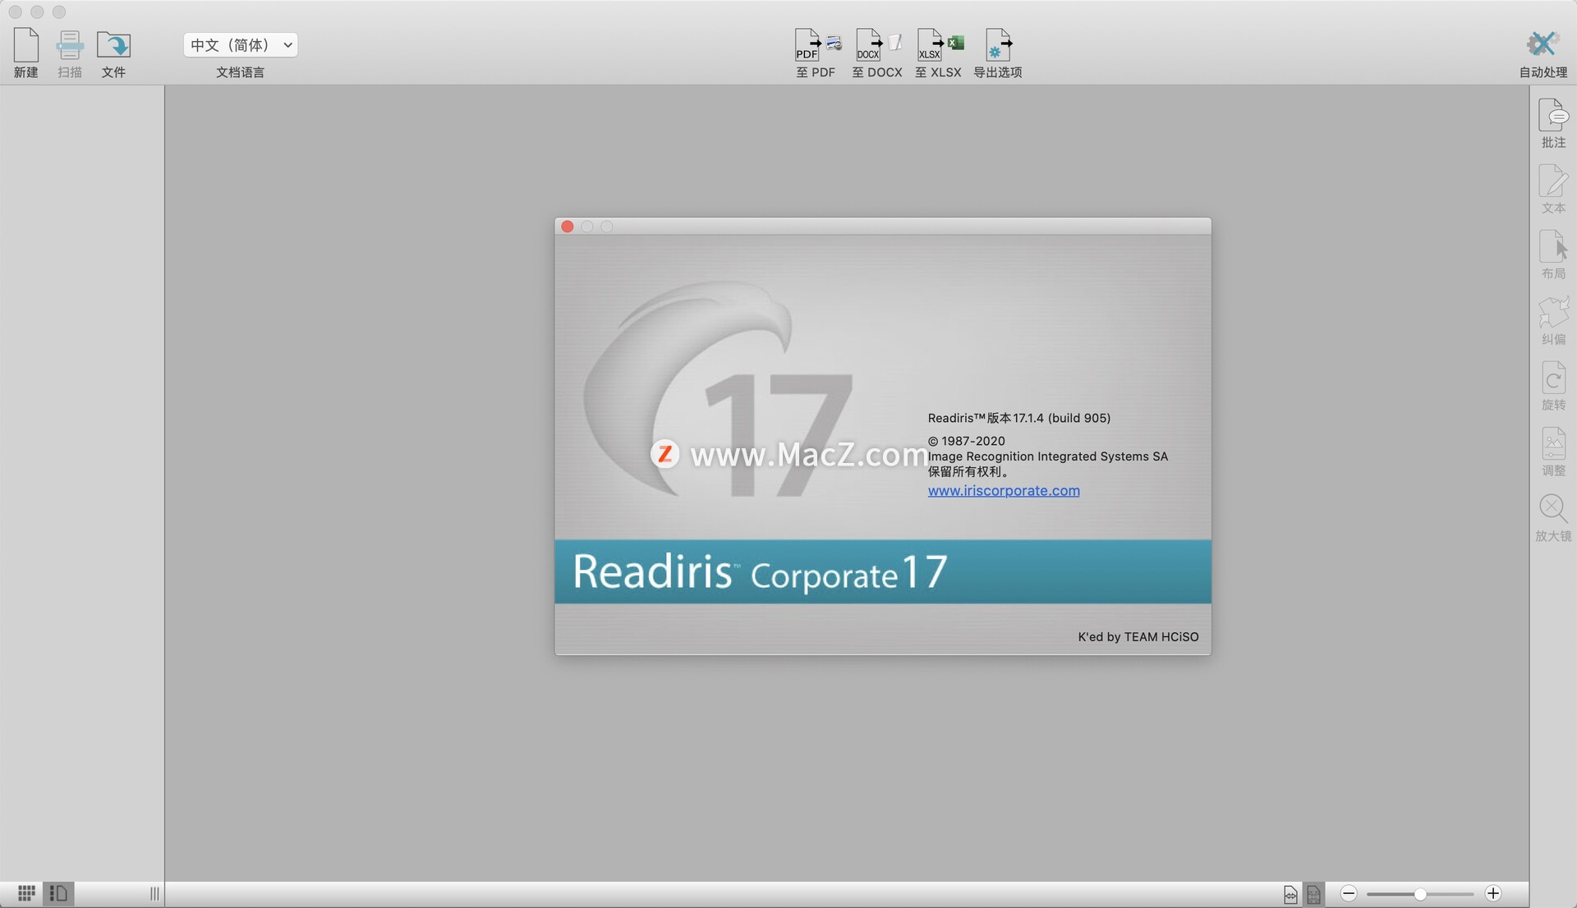Screen dimensions: 1577x908
Task: Open the 批注 annotation panel
Action: [1553, 123]
